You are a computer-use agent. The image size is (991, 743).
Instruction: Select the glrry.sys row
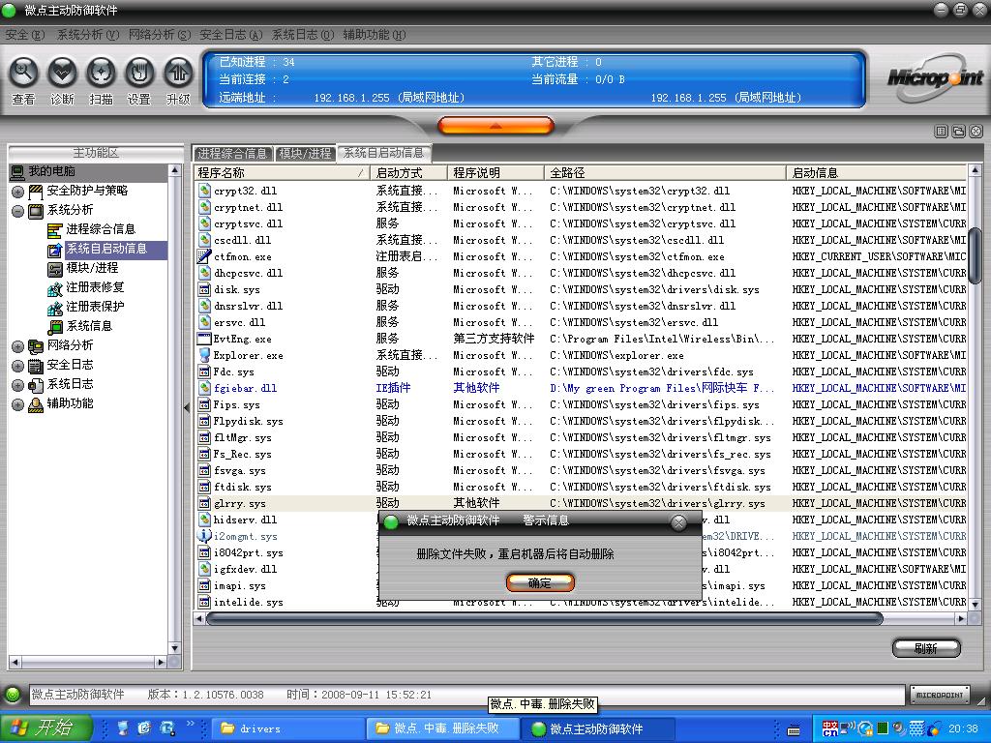[581, 503]
